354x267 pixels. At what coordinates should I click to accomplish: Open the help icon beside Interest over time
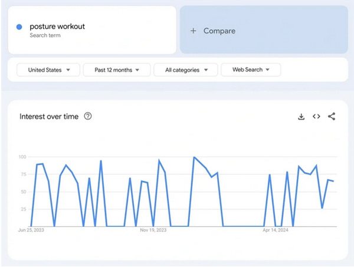click(88, 117)
